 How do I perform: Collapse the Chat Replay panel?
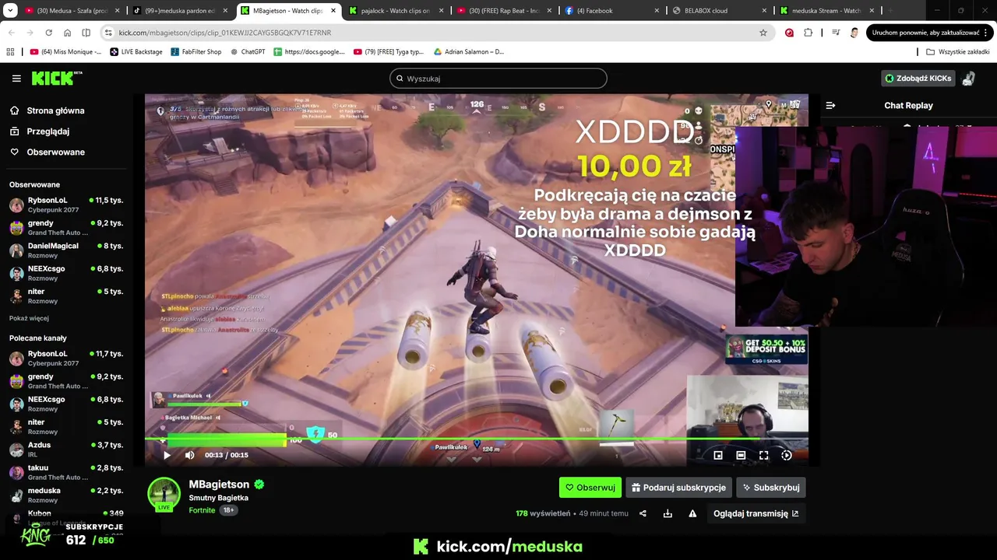click(x=830, y=105)
